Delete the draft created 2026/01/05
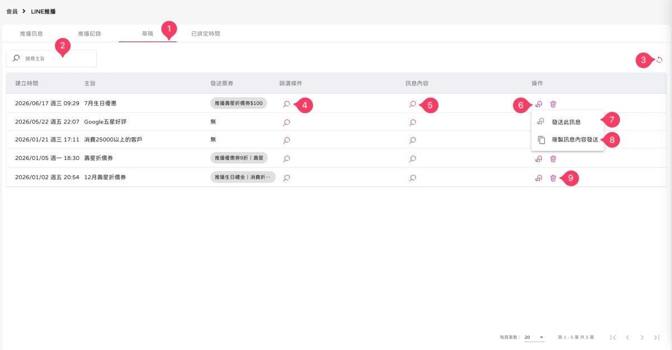 553,159
